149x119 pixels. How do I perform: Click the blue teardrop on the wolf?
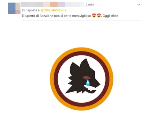pyautogui.click(x=87, y=82)
